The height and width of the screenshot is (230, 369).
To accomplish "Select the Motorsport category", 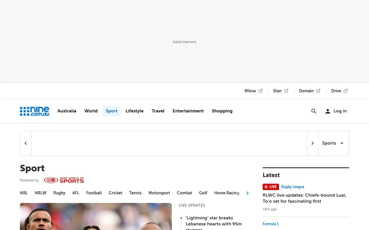I will [159, 193].
